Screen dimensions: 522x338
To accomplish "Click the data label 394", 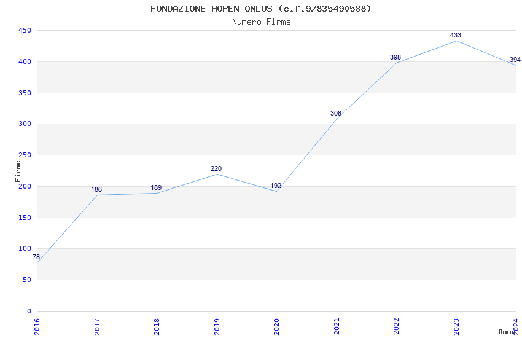I will (x=515, y=60).
